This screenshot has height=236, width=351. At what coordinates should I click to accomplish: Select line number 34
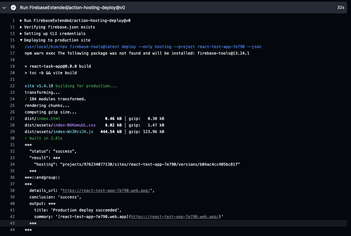[12, 164]
